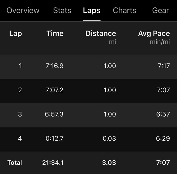The width and height of the screenshot is (177, 174).
Task: Click the Distance column header
Action: [x=100, y=33]
